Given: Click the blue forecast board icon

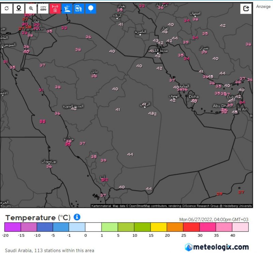Looking at the screenshot, I should (x=79, y=9).
